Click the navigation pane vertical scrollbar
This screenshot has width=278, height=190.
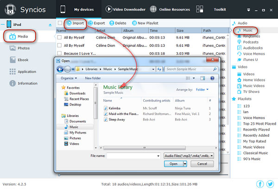tap(96, 103)
